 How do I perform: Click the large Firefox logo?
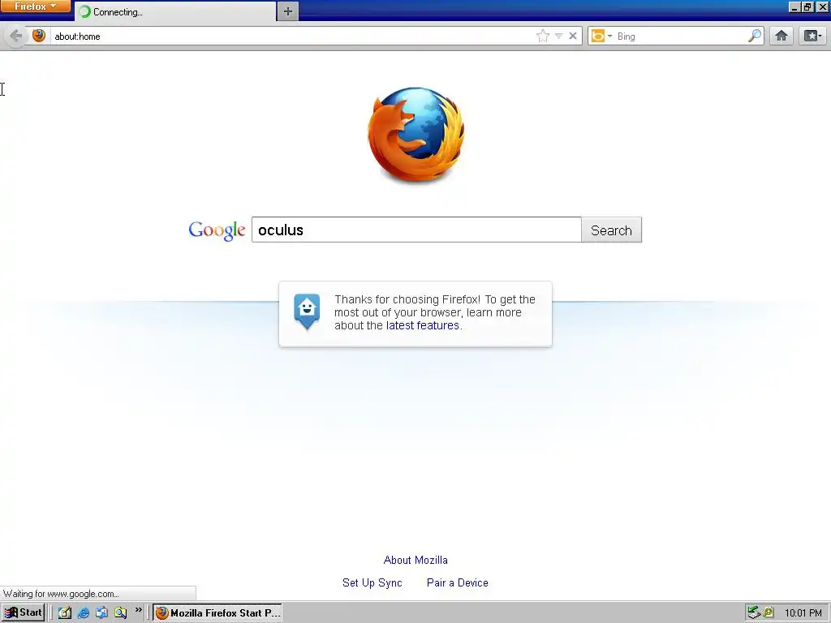[416, 135]
